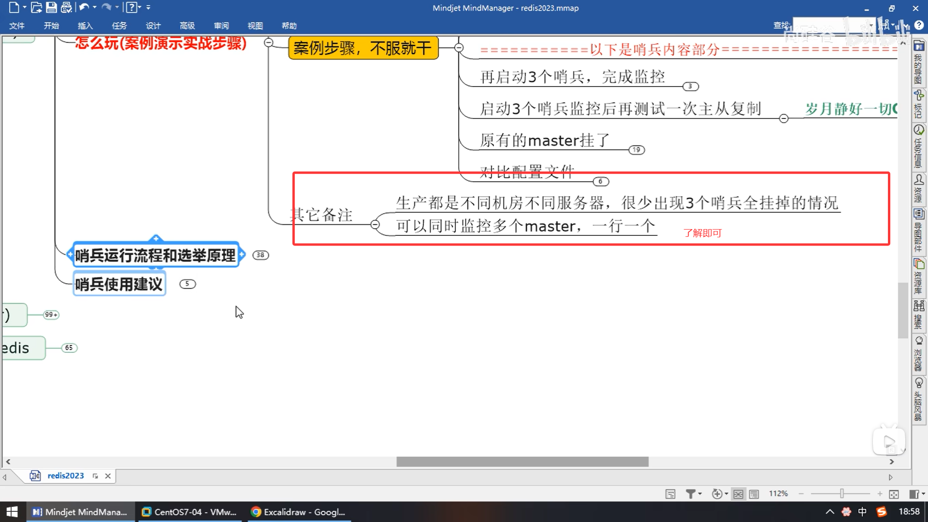Image resolution: width=928 pixels, height=522 pixels.
Task: Save the map with the floppy disk icon
Action: (51, 7)
